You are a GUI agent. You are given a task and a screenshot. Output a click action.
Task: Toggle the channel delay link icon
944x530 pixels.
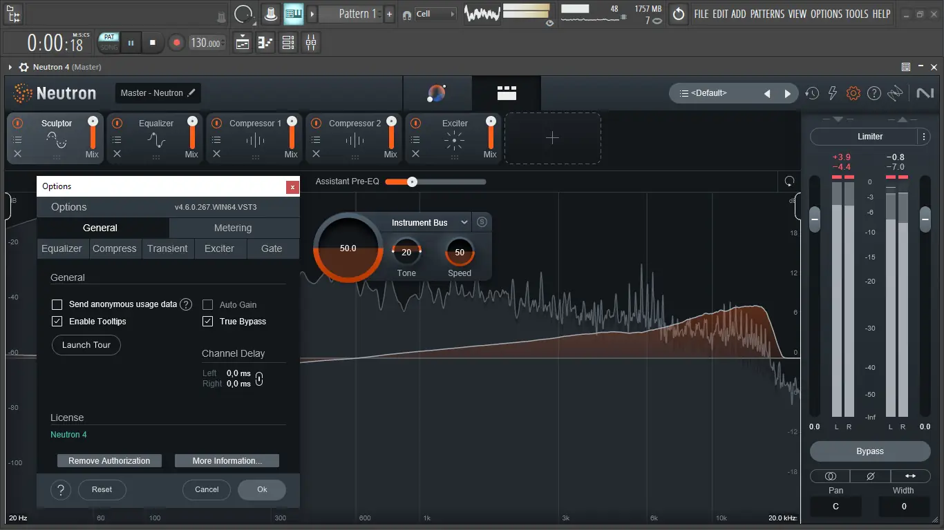click(259, 379)
